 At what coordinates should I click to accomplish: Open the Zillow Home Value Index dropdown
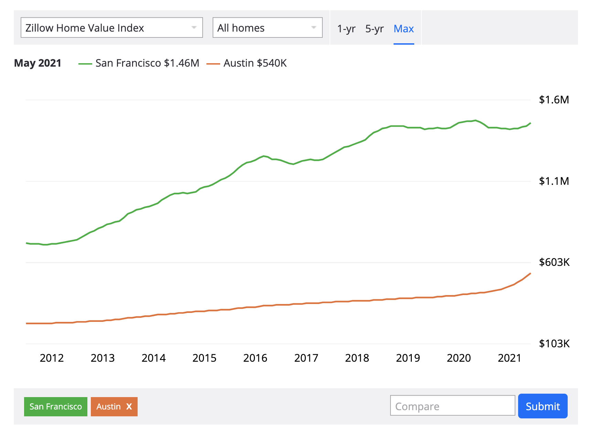tap(111, 28)
